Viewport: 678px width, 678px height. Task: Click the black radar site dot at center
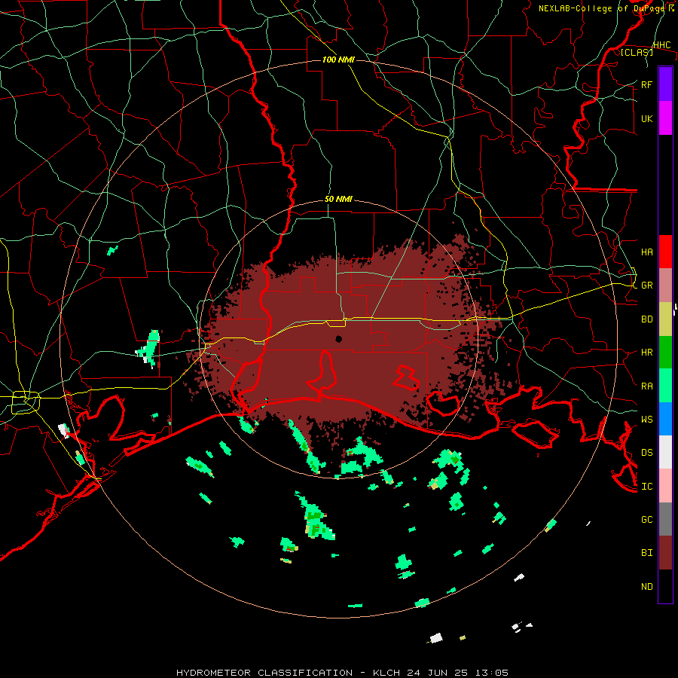coord(338,338)
